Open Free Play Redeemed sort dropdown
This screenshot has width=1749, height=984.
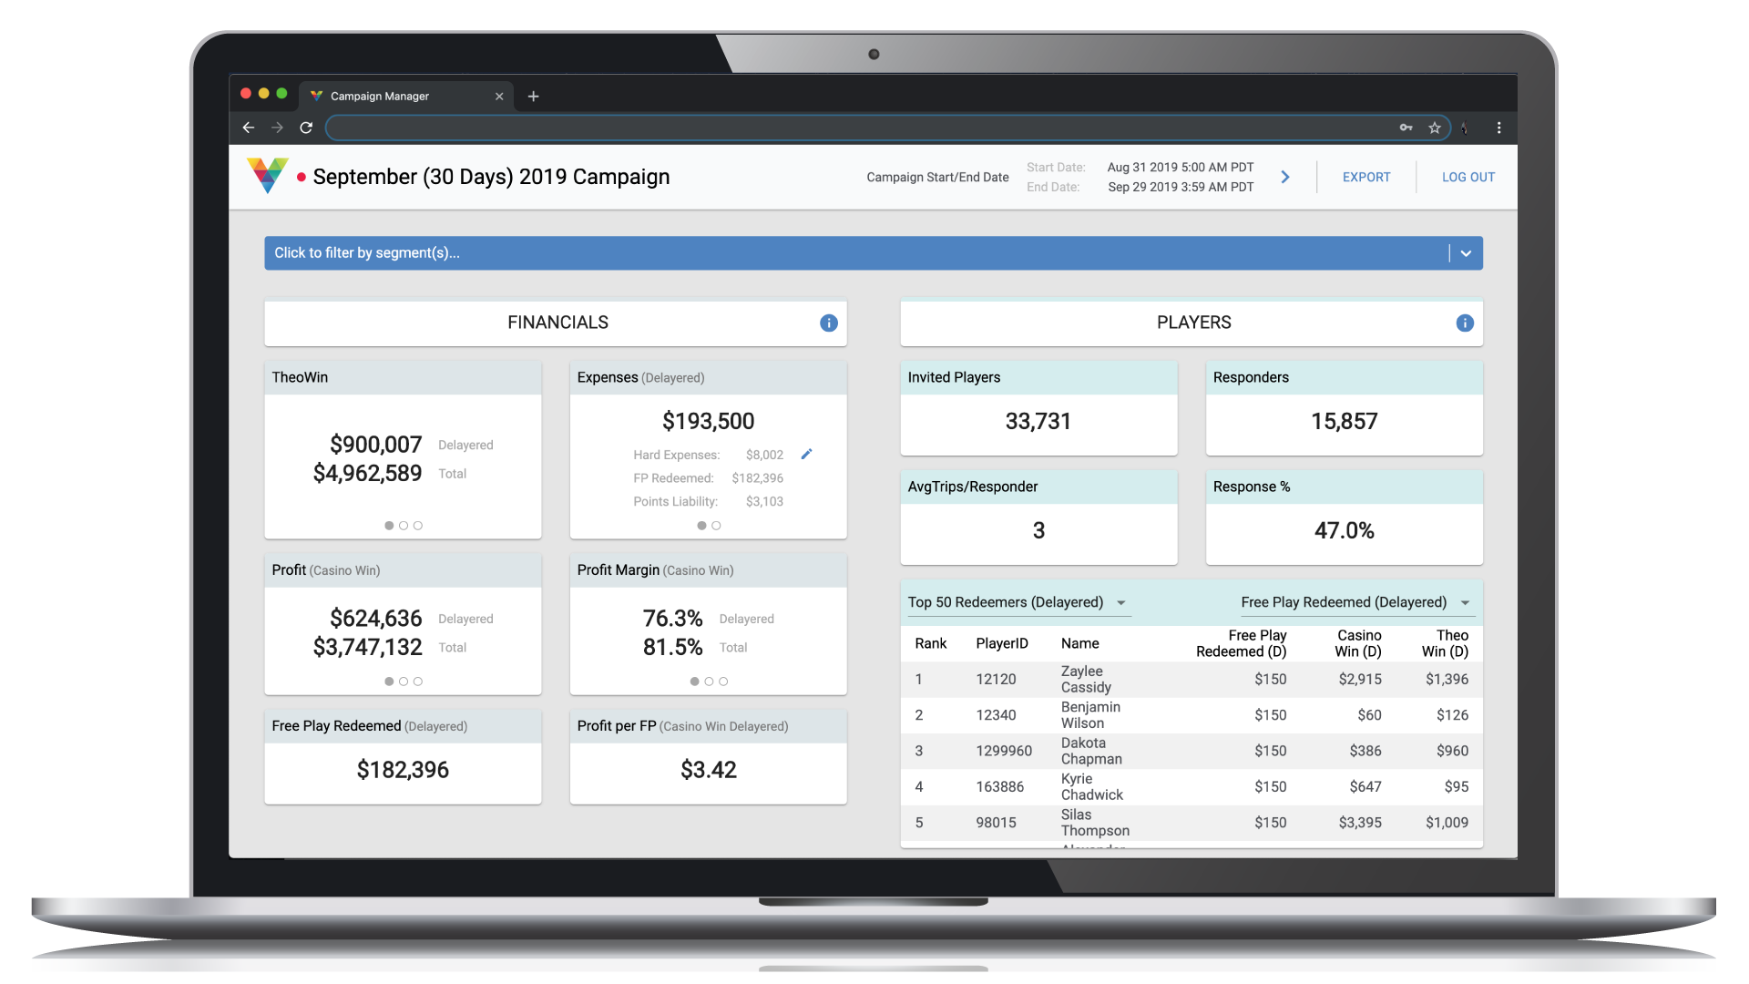[1465, 602]
